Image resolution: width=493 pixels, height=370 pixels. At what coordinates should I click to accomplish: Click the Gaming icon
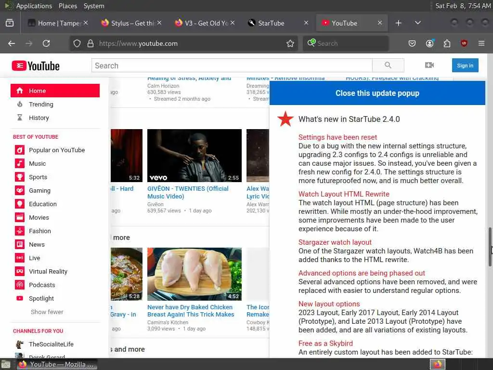pos(19,190)
